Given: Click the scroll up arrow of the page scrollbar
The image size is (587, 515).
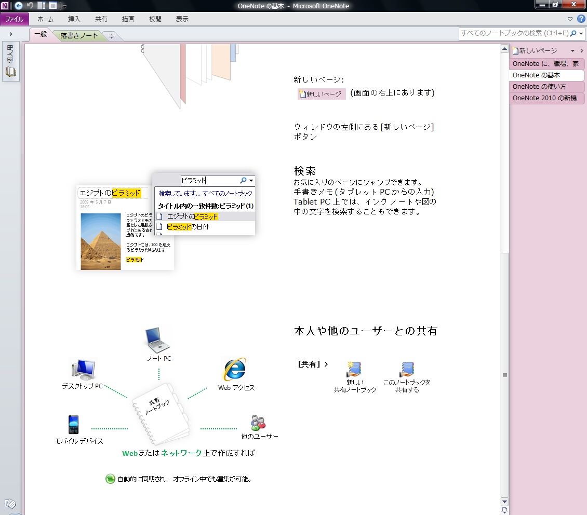Looking at the screenshot, I should 504,49.
